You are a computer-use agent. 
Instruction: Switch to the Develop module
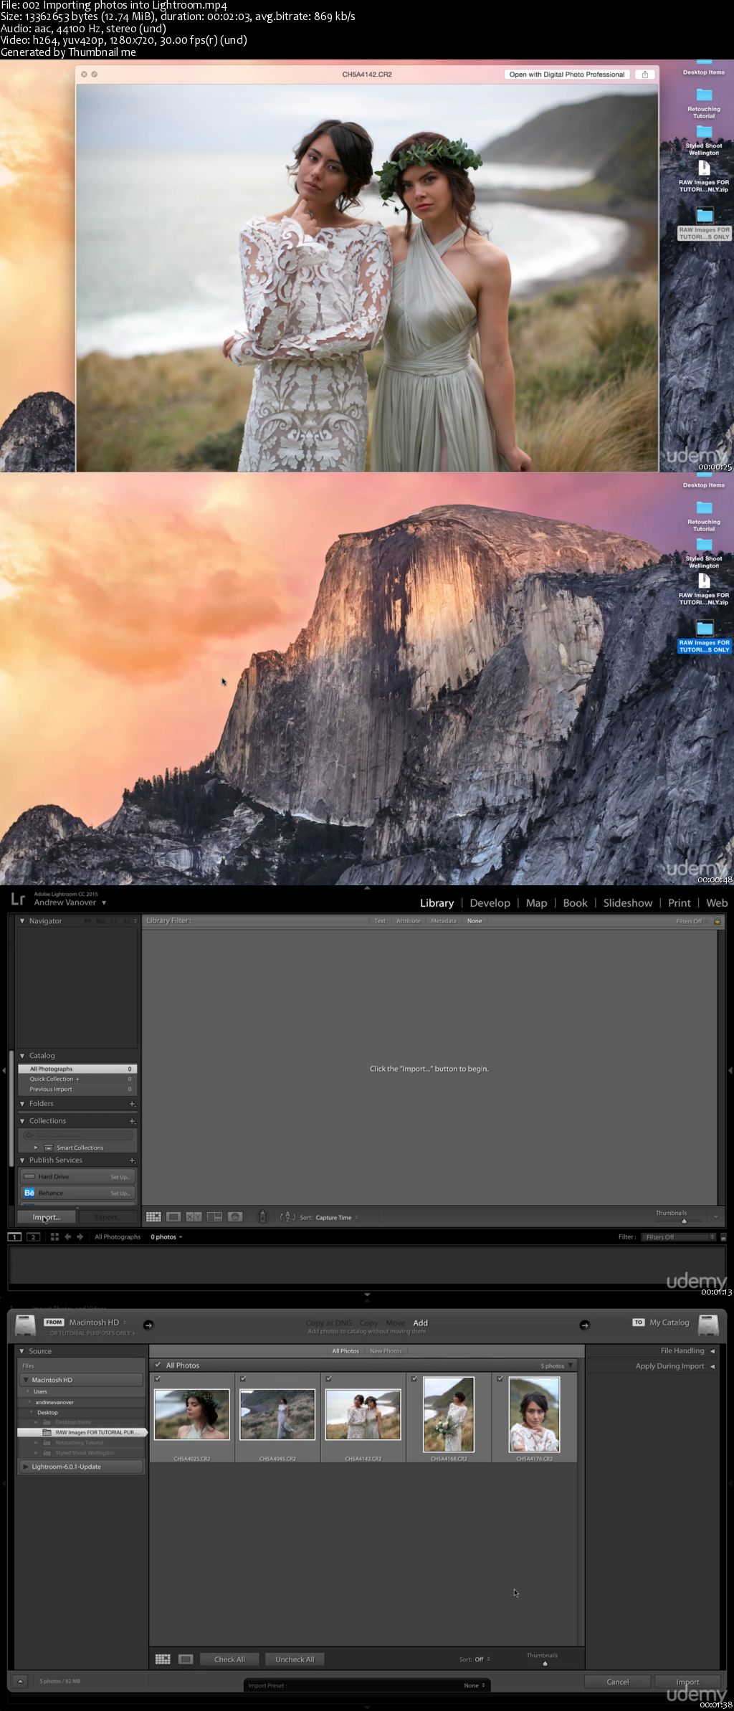pyautogui.click(x=490, y=903)
